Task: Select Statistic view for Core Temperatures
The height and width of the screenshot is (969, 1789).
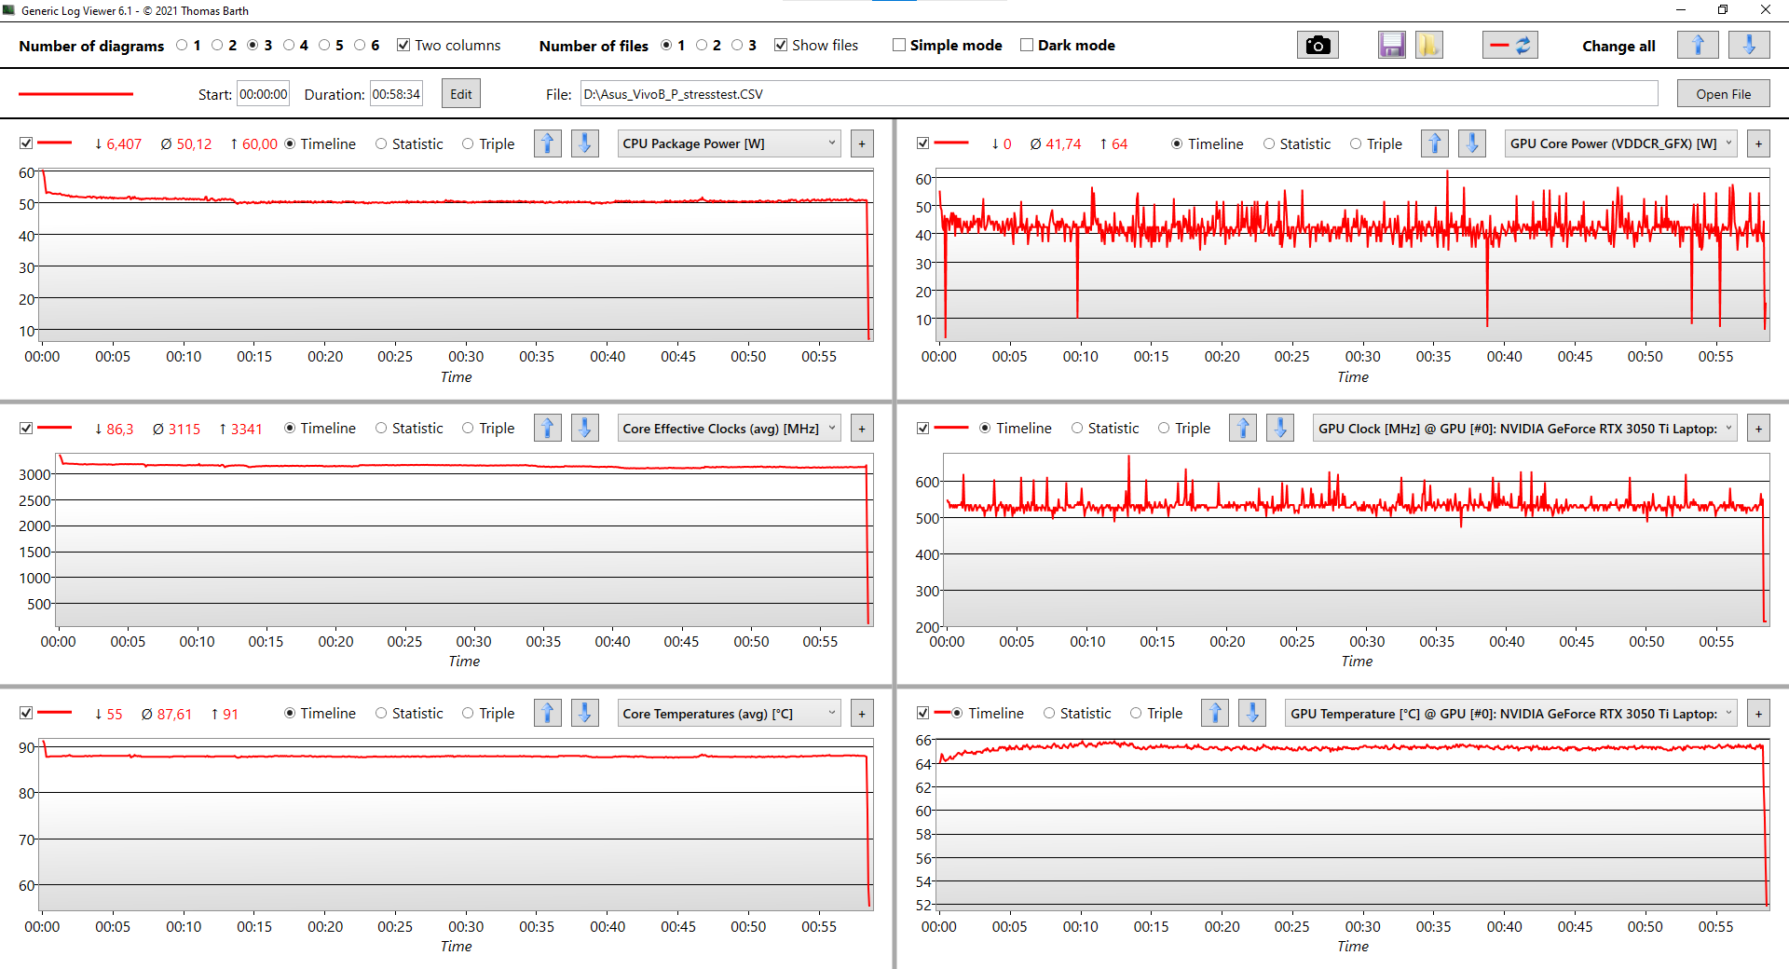Action: [x=381, y=713]
